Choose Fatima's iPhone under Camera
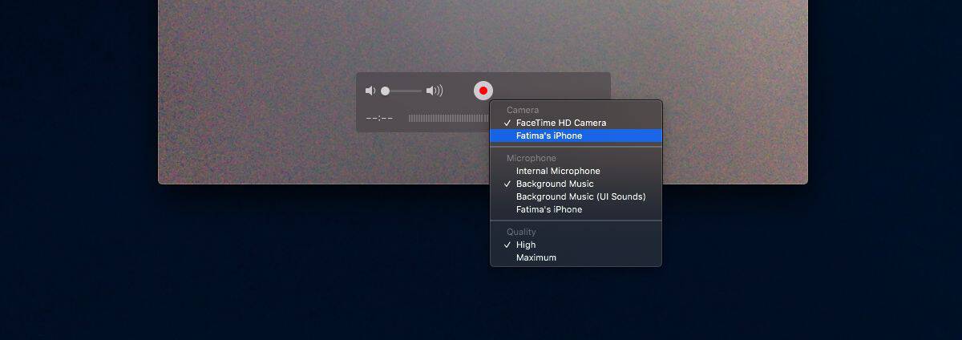The image size is (962, 340). [576, 136]
